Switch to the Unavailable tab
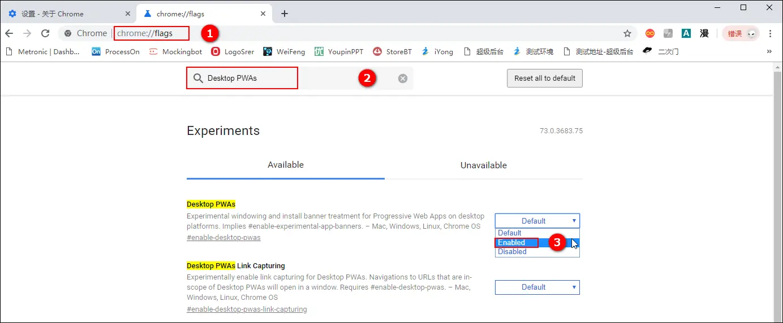 tap(483, 165)
